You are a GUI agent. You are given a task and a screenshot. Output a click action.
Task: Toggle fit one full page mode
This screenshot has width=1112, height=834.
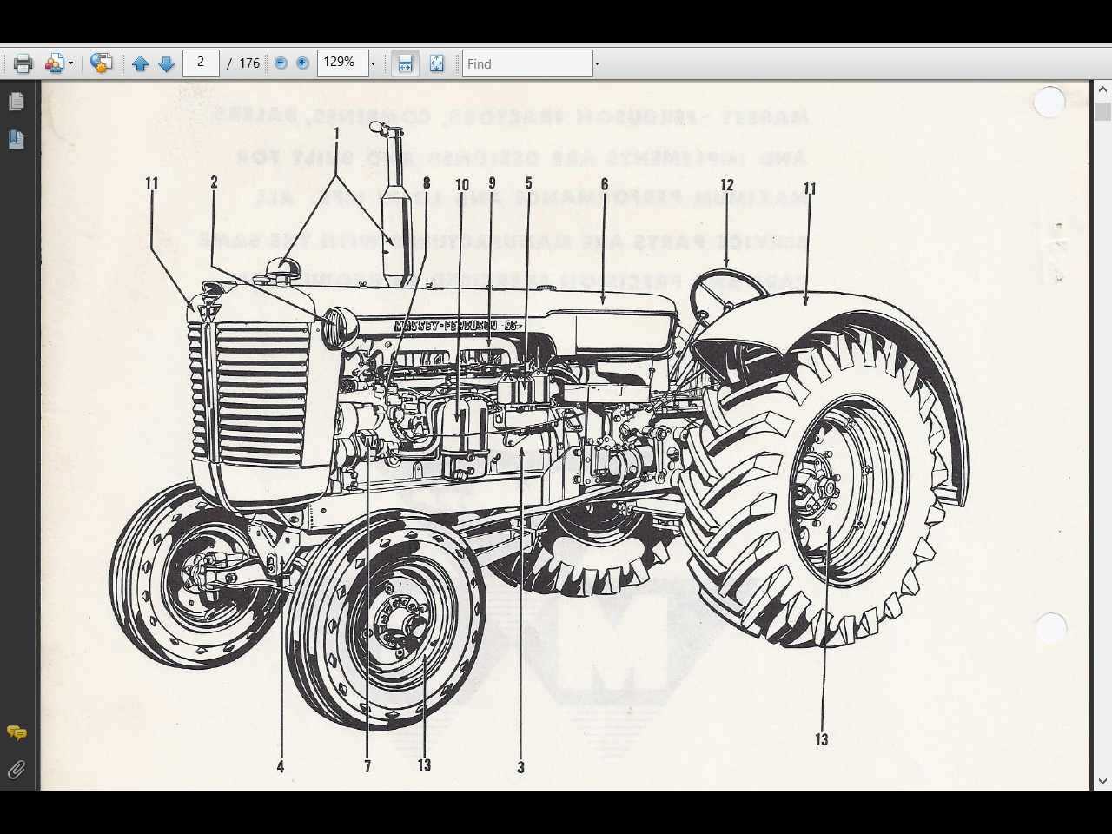pos(436,63)
